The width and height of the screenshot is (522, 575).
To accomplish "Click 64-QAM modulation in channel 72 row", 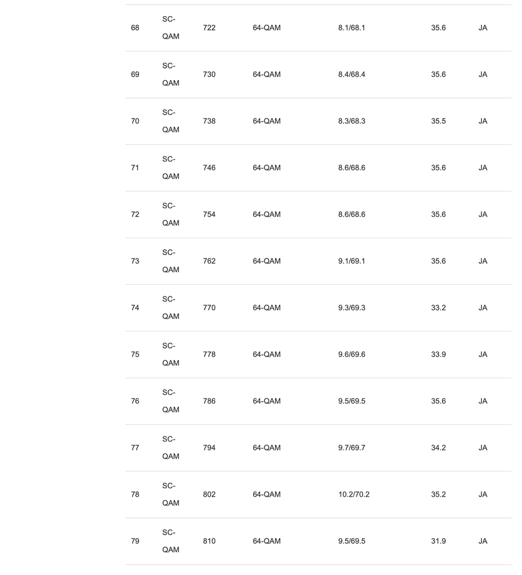I will 266,215.
